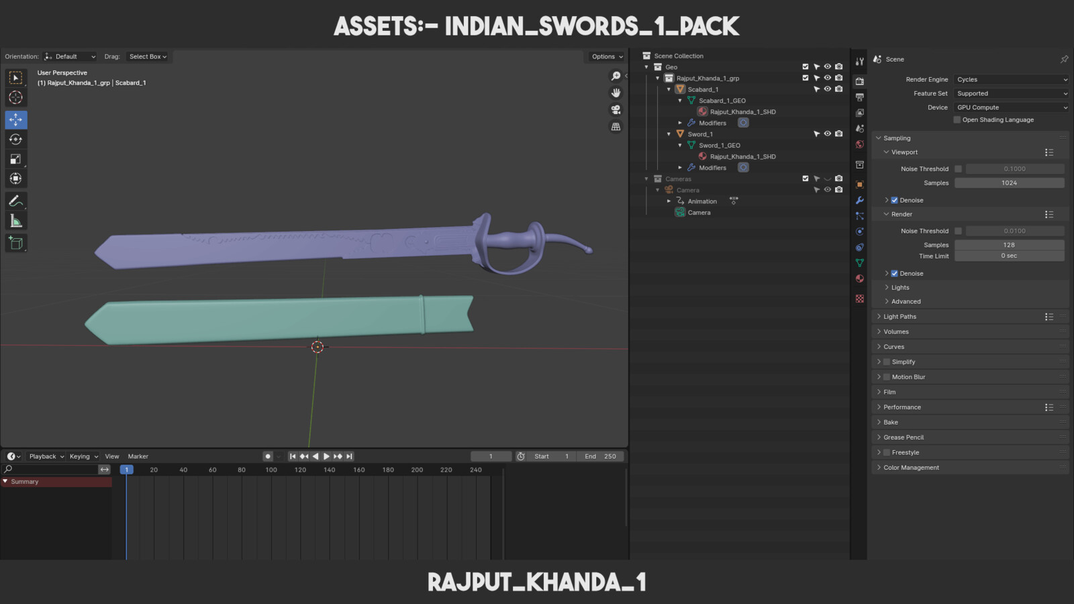Viewport: 1074px width, 604px height.
Task: Select the Move tool in toolbar
Action: [x=16, y=119]
